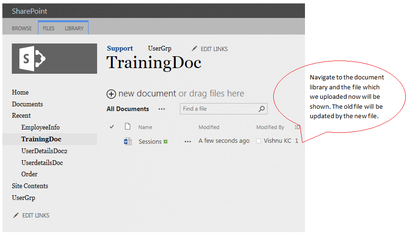The height and width of the screenshot is (234, 412).
Task: Open the ellipsis next to All Documents view
Action: click(161, 109)
